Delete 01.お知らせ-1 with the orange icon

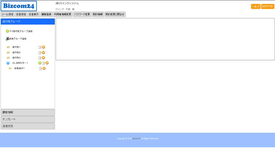coord(47,63)
